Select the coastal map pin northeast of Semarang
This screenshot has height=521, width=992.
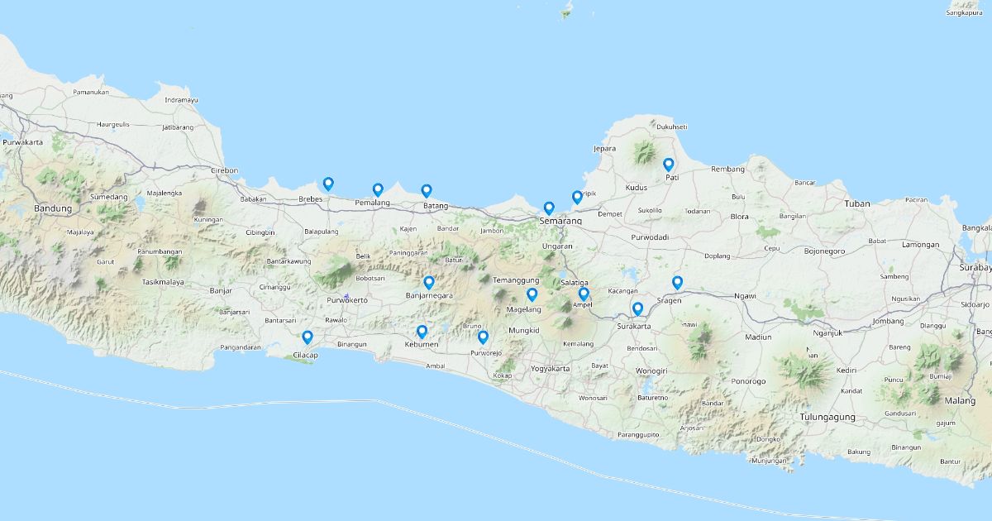pos(577,197)
